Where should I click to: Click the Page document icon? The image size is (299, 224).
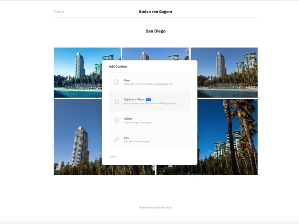click(116, 82)
